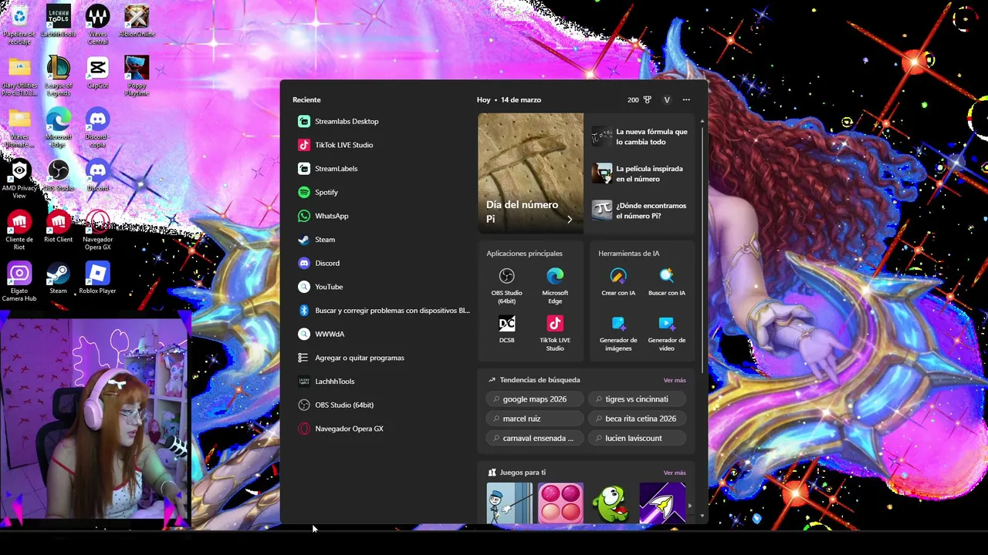This screenshot has width=988, height=555.
Task: Open the three-dot more options menu
Action: click(686, 99)
